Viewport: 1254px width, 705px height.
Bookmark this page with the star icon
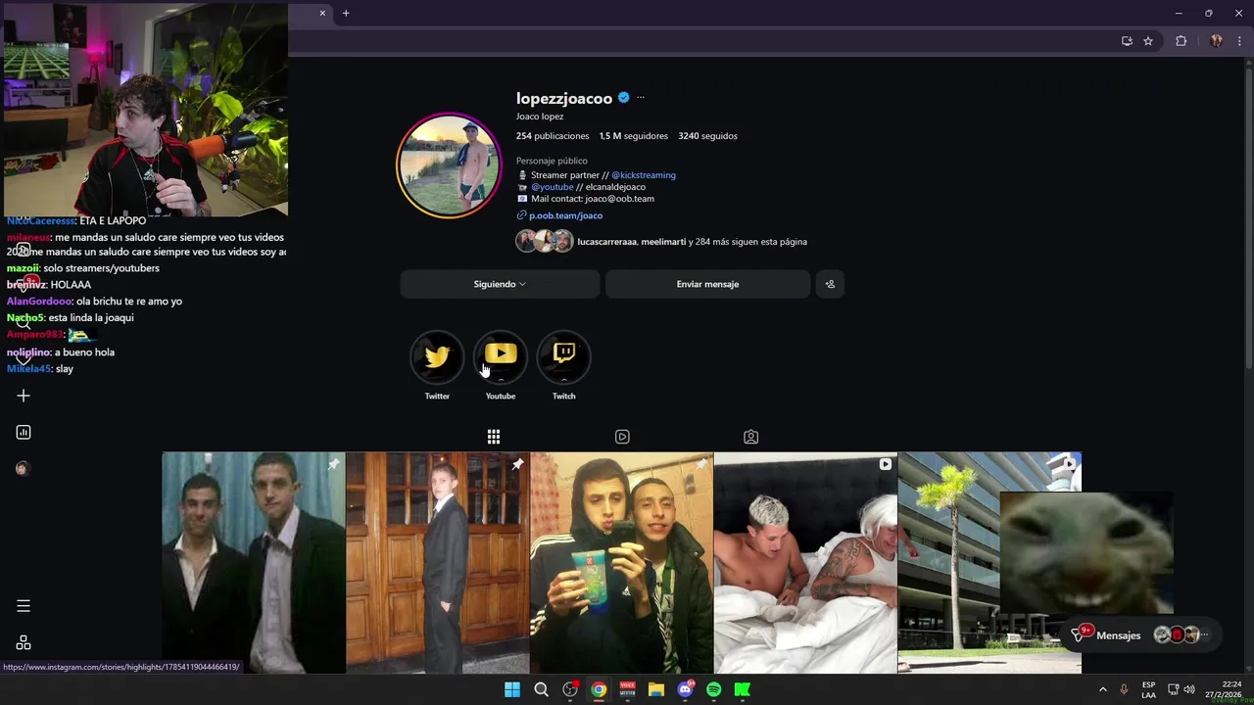pos(1148,41)
